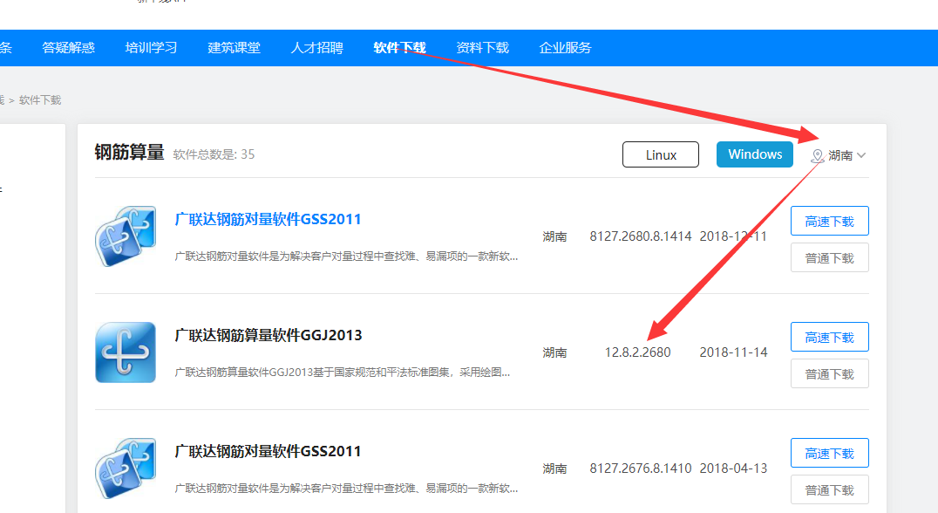Click the location pin icon next to 湖南
The image size is (938, 513).
(817, 155)
